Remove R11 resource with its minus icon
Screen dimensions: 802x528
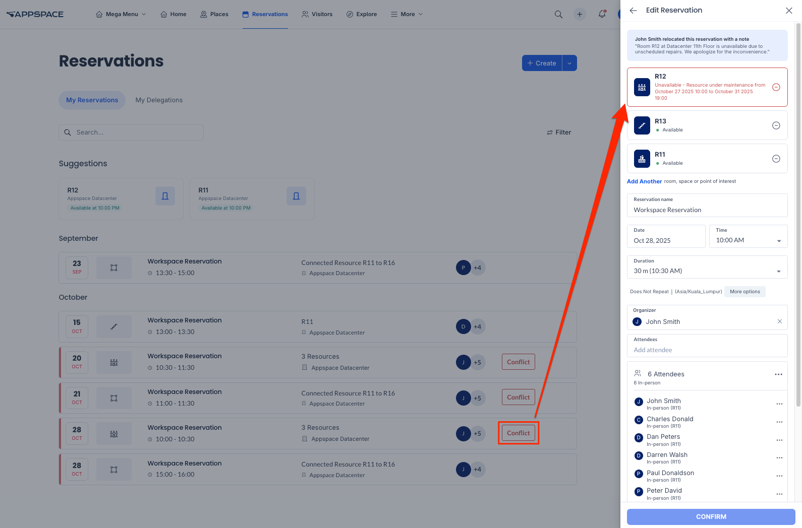(x=776, y=159)
